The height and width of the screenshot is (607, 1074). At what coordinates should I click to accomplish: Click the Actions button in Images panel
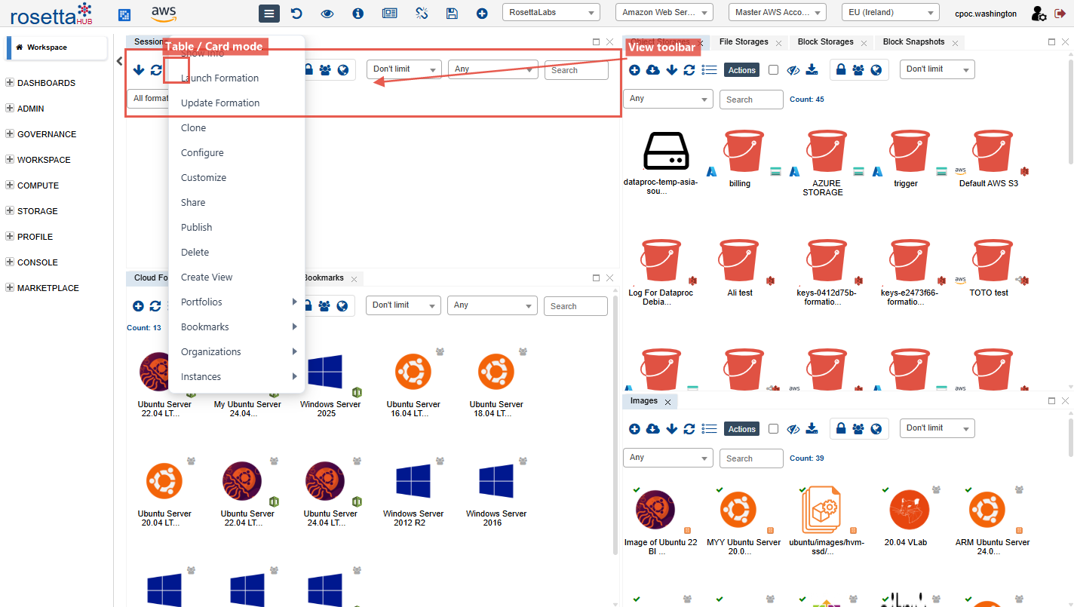pyautogui.click(x=741, y=429)
